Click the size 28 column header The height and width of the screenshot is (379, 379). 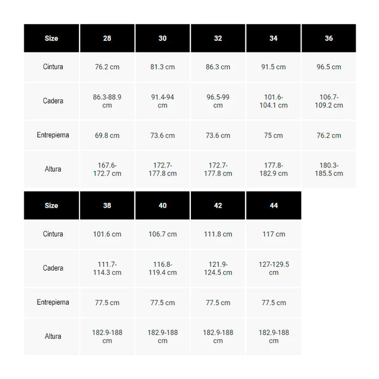[x=107, y=38]
